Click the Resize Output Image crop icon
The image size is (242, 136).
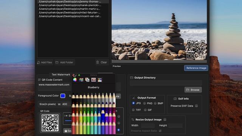tap(133, 119)
